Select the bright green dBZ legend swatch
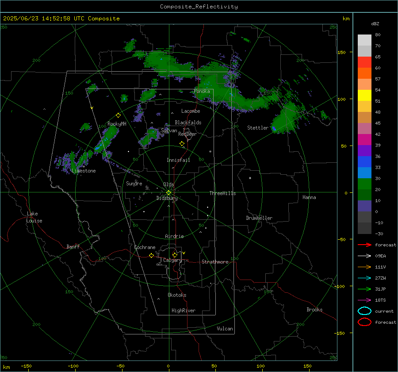The image size is (398, 372). (364, 184)
